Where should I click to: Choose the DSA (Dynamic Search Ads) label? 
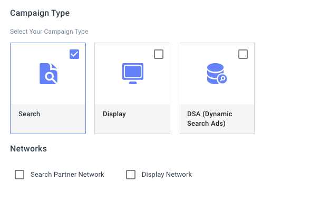click(x=210, y=118)
